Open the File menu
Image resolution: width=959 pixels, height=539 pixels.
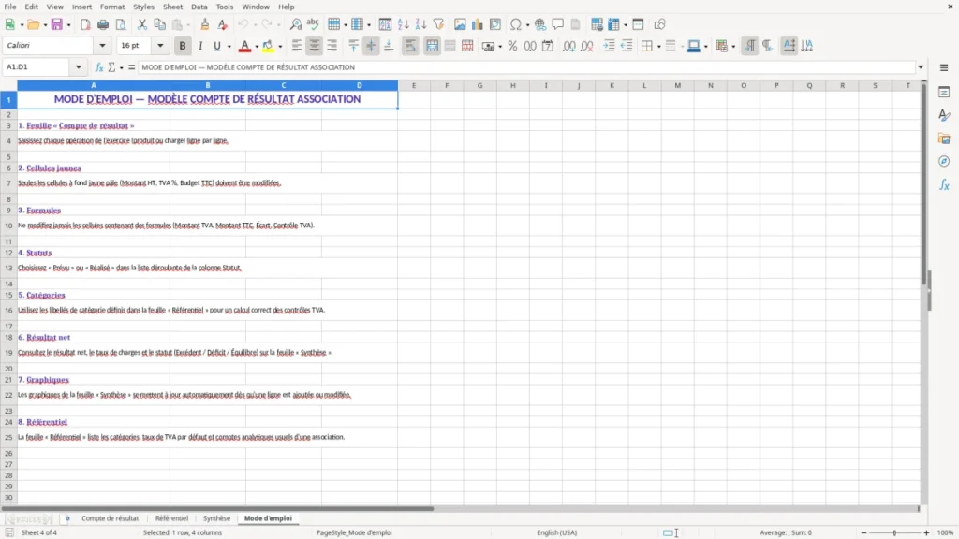coord(10,7)
